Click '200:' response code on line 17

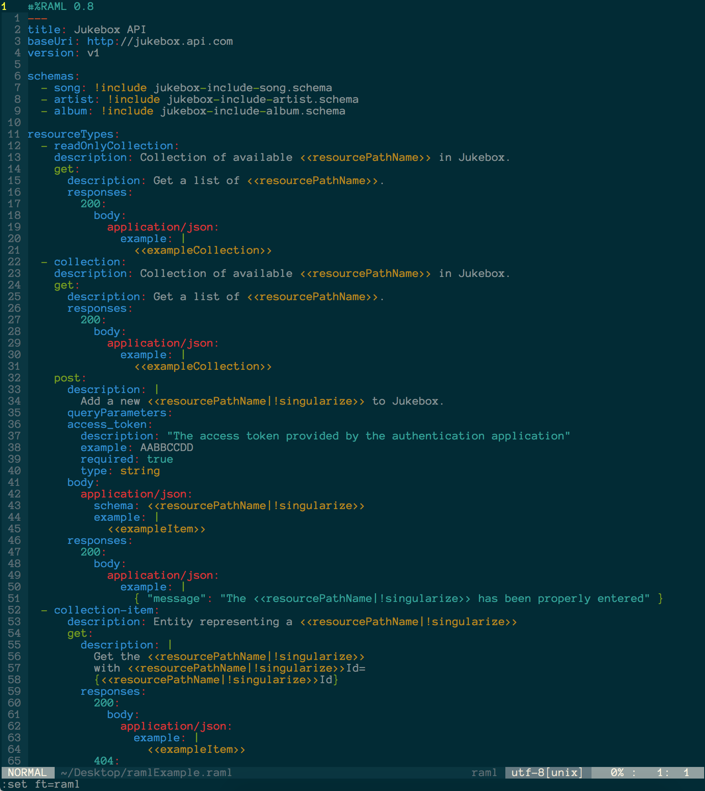click(93, 204)
